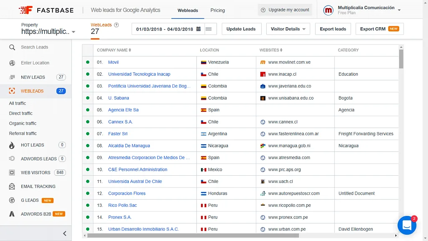This screenshot has height=241, width=428.
Task: Select Organic traffic in sidebar
Action: tap(23, 123)
